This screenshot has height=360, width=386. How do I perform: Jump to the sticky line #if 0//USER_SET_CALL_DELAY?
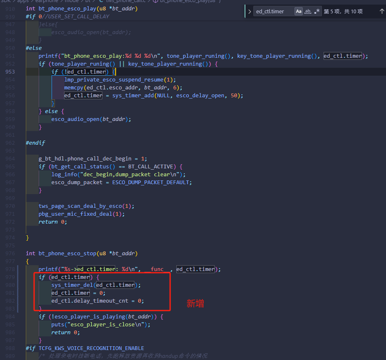[x=67, y=17]
